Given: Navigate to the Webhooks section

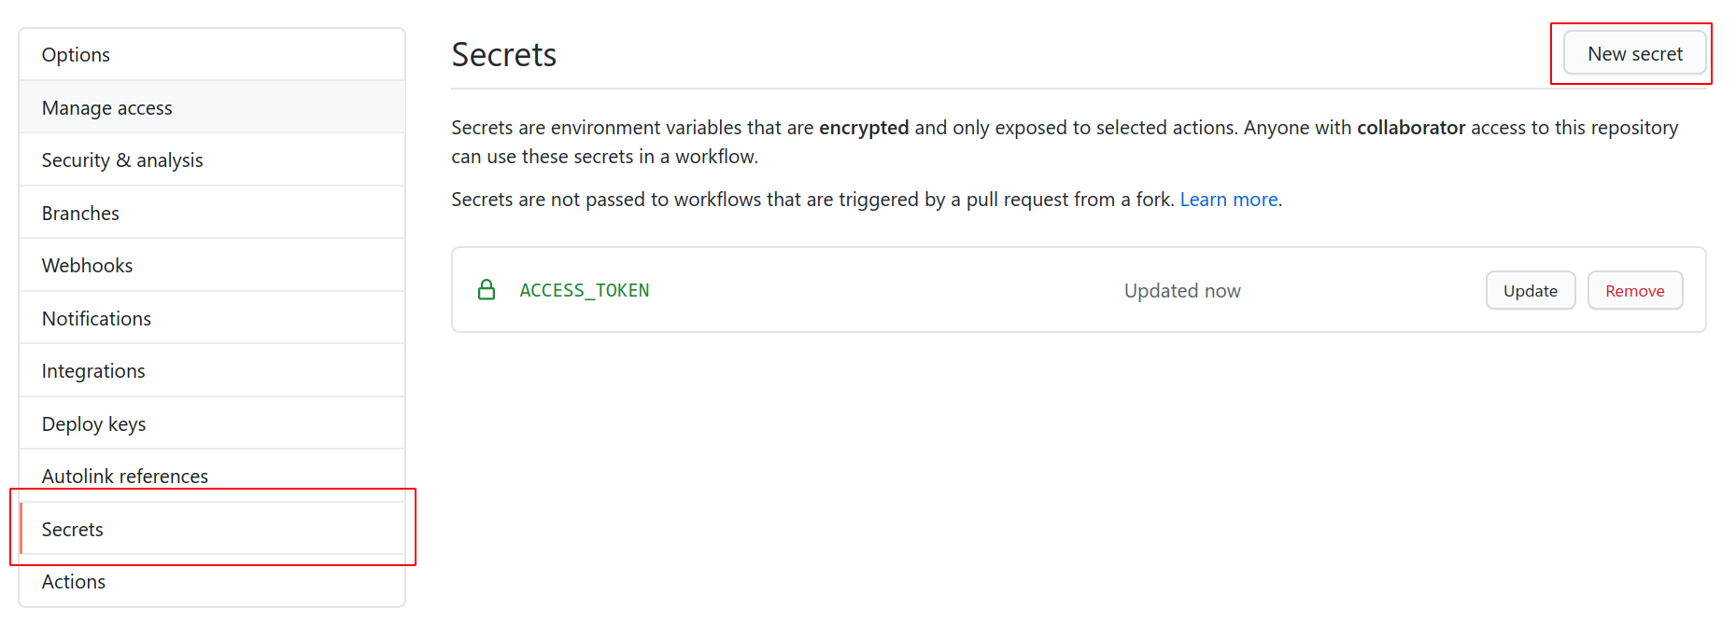Looking at the screenshot, I should click(87, 266).
